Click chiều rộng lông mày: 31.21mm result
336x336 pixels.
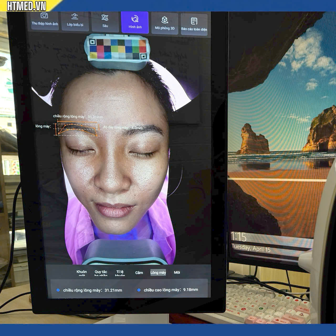tap(92, 290)
